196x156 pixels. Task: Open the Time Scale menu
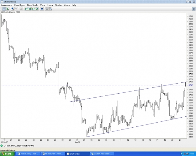pos(32,5)
